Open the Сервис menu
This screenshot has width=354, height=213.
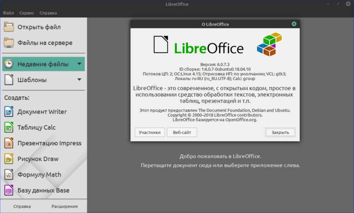pos(27,13)
